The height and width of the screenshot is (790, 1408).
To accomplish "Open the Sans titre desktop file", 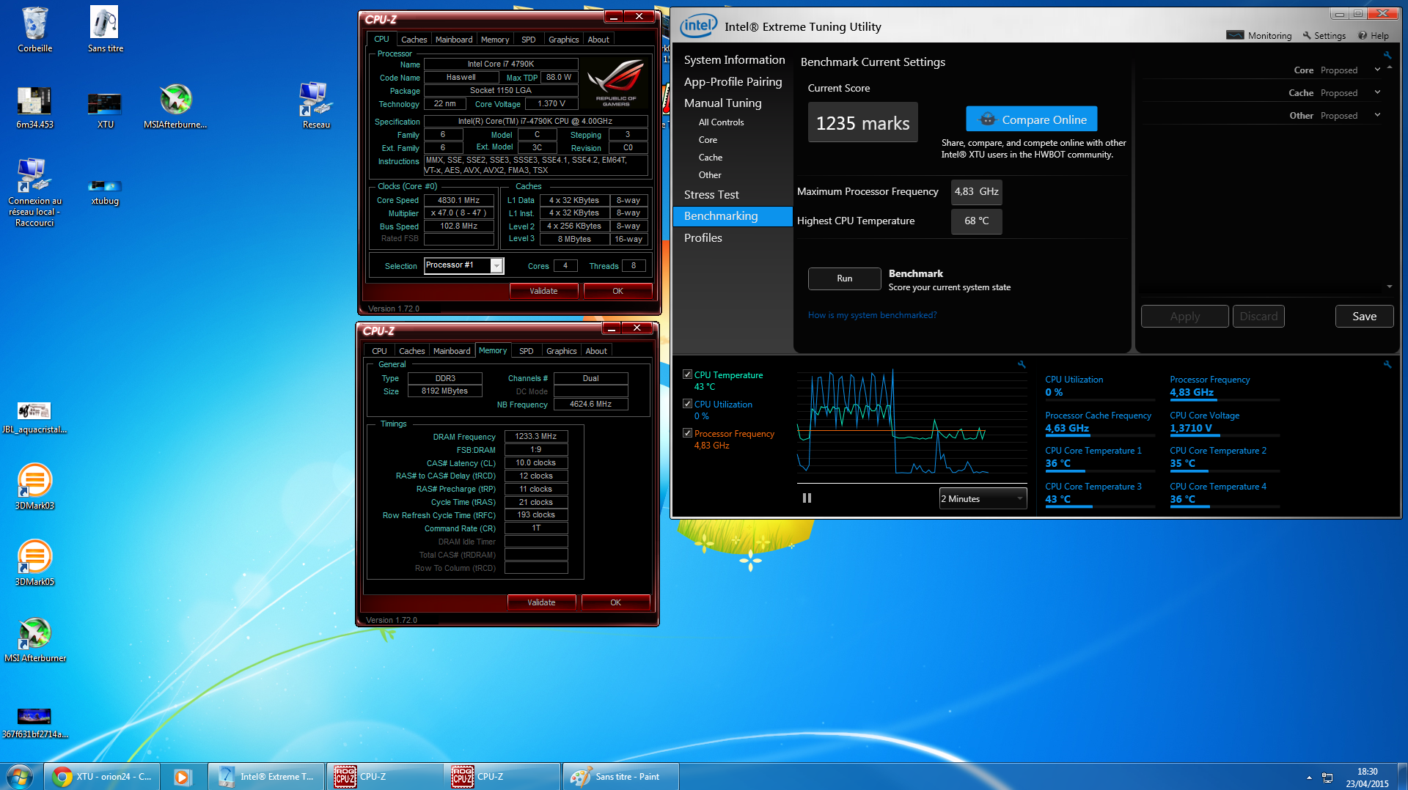I will coord(105,30).
